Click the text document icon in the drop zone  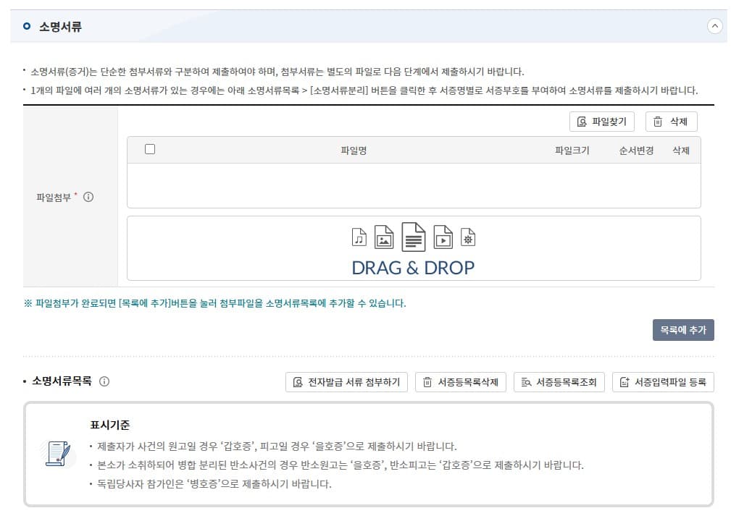(413, 237)
